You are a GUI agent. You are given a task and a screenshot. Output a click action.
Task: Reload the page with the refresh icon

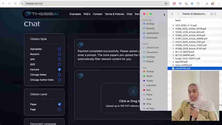point(15,3)
